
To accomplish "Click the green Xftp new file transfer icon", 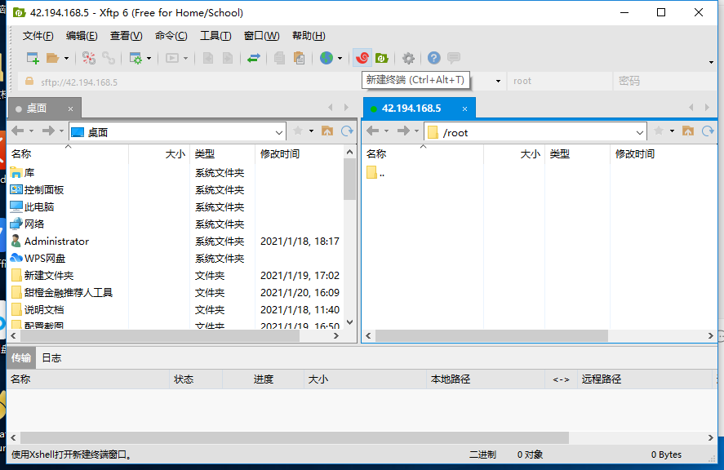I will pos(381,58).
